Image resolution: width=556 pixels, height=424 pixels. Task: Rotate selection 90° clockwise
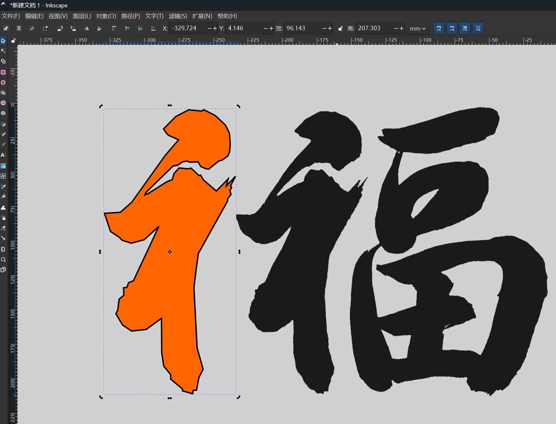tap(73, 28)
